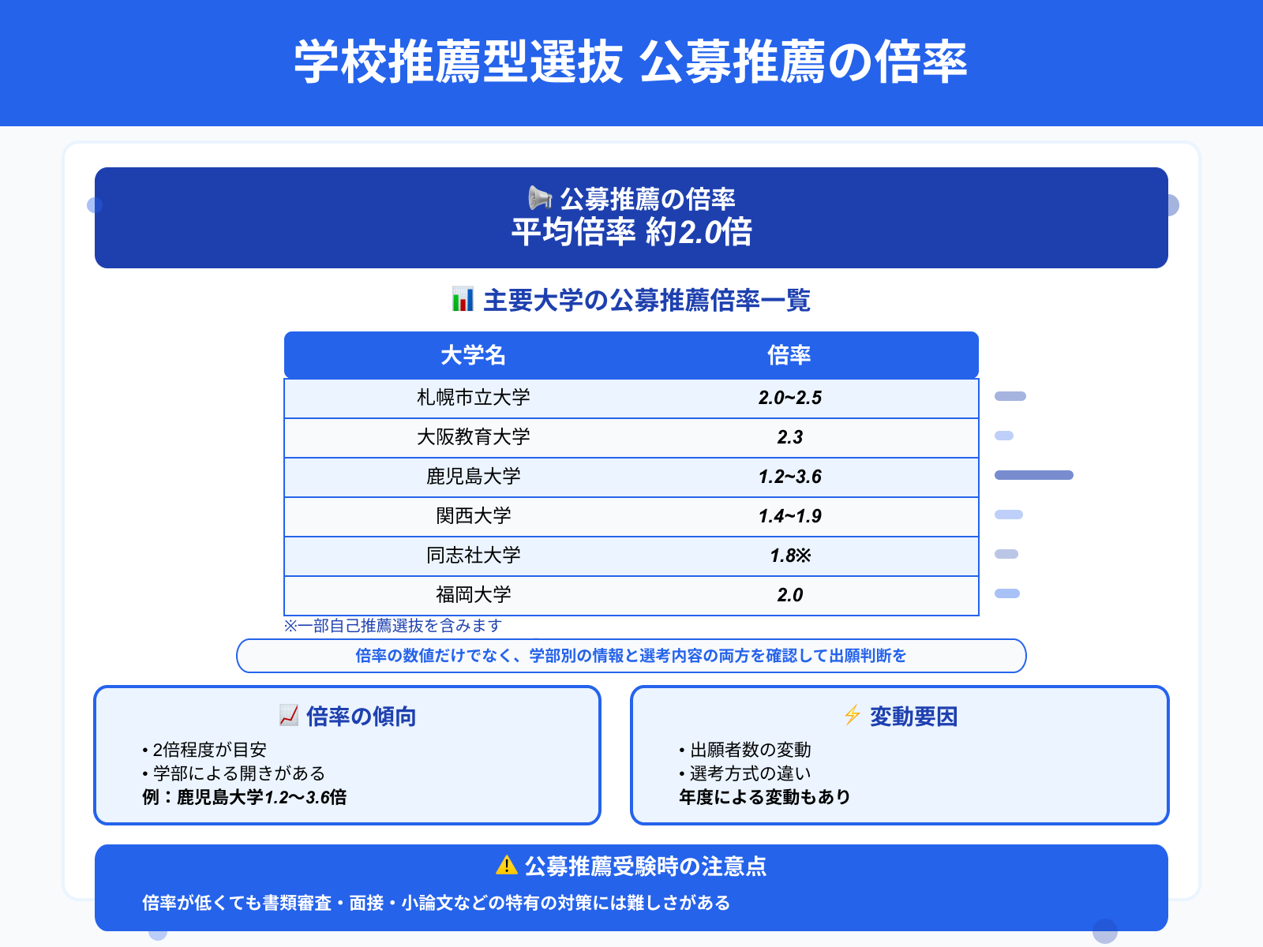Click the bold text 年度による変動もあり
Image resolution: width=1263 pixels, height=947 pixels.
click(765, 797)
